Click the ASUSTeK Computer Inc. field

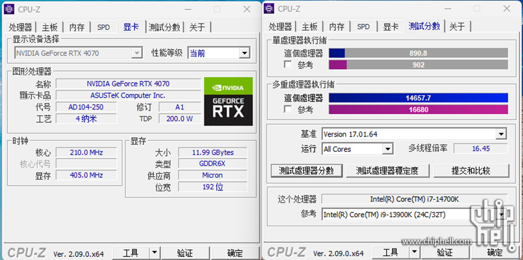point(129,96)
